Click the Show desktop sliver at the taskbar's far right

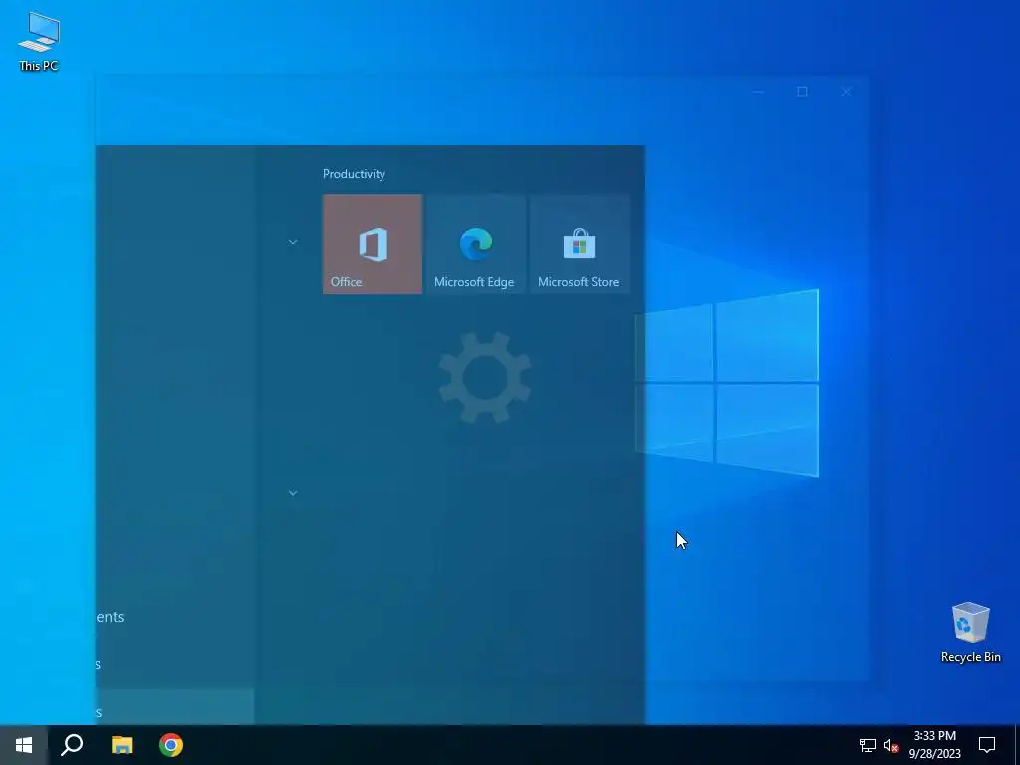(1017, 745)
